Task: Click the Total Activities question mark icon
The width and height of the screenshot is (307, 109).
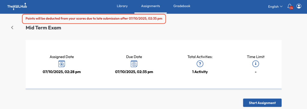Action: click(x=200, y=64)
